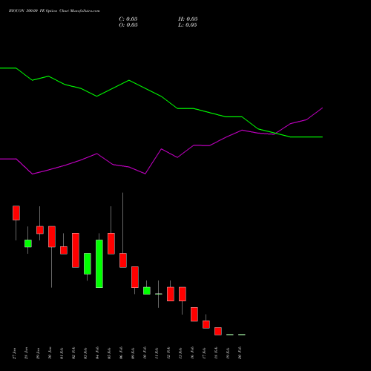Select the red candlestick above 05 Feb
This screenshot has height=371, width=371.
[x=111, y=243]
